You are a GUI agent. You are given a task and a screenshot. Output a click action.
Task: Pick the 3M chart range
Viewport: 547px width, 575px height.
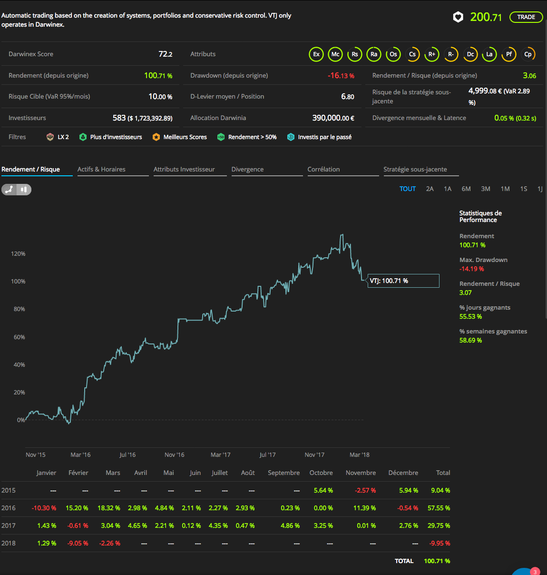coord(486,189)
